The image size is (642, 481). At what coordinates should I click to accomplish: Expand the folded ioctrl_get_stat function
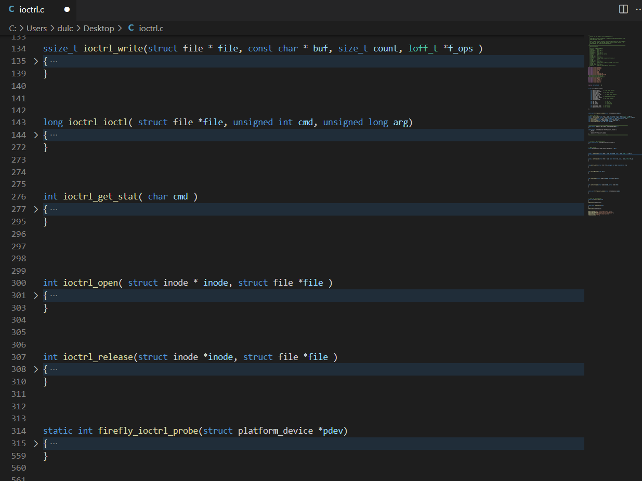pos(35,209)
